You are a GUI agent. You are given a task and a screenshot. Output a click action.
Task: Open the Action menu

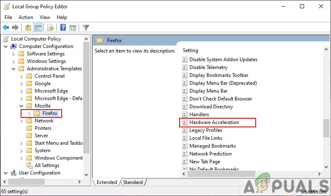pos(26,17)
